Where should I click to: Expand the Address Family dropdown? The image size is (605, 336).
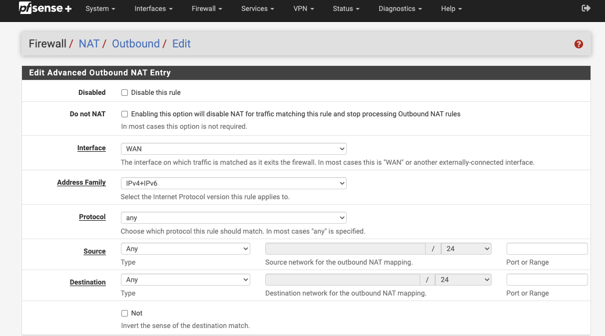click(233, 183)
